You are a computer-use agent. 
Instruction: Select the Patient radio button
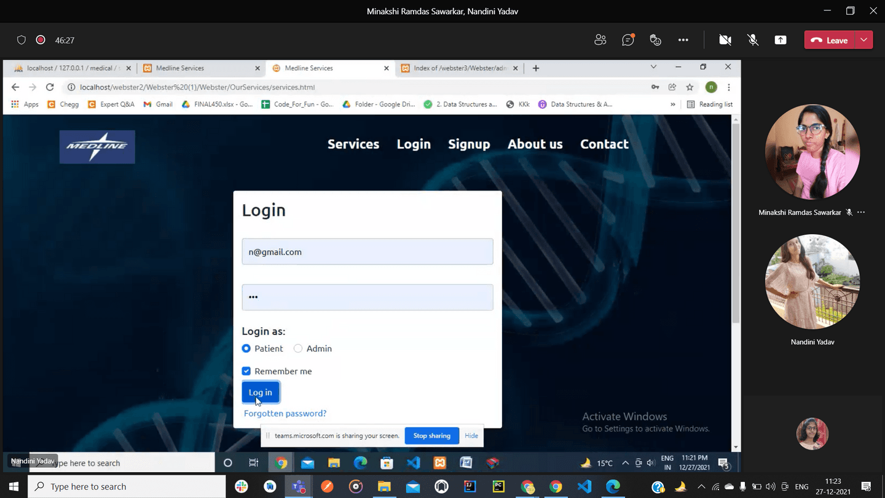click(x=246, y=349)
